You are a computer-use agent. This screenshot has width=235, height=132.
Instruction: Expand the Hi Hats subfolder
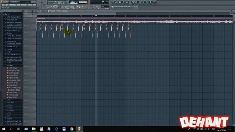click(x=11, y=103)
